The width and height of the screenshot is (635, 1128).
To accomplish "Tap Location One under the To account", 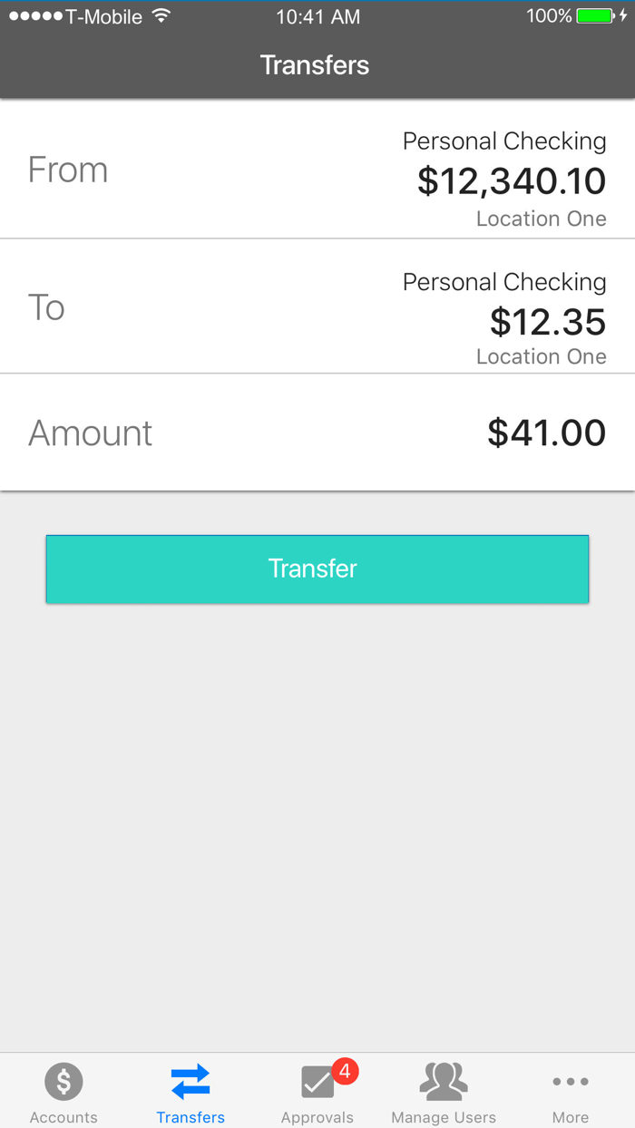I will [541, 355].
